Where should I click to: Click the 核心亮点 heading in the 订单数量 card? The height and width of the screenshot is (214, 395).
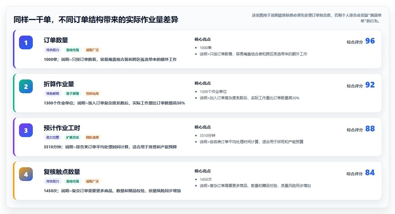tap(203, 40)
